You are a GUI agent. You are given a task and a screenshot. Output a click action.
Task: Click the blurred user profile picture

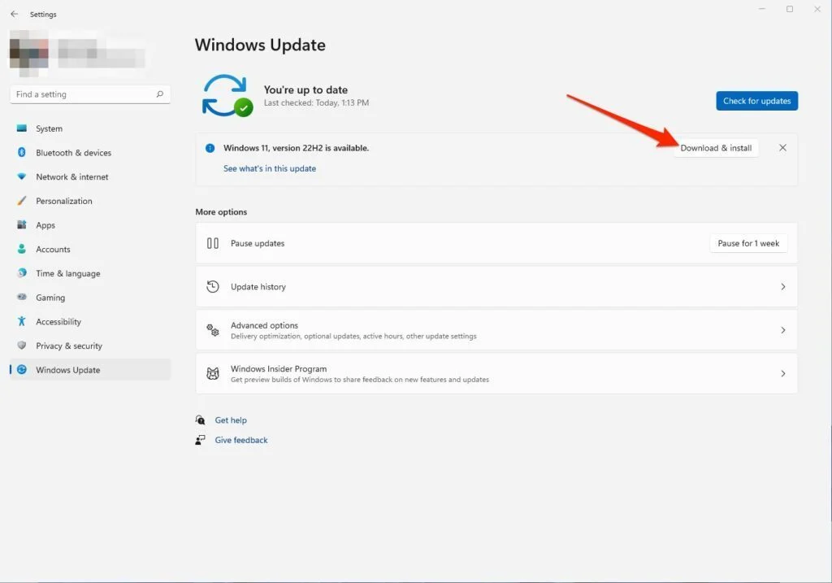tap(29, 53)
